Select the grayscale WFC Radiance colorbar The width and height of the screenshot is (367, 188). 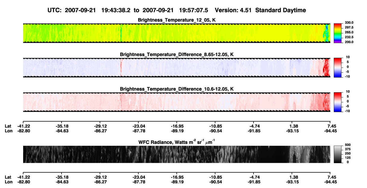point(338,154)
